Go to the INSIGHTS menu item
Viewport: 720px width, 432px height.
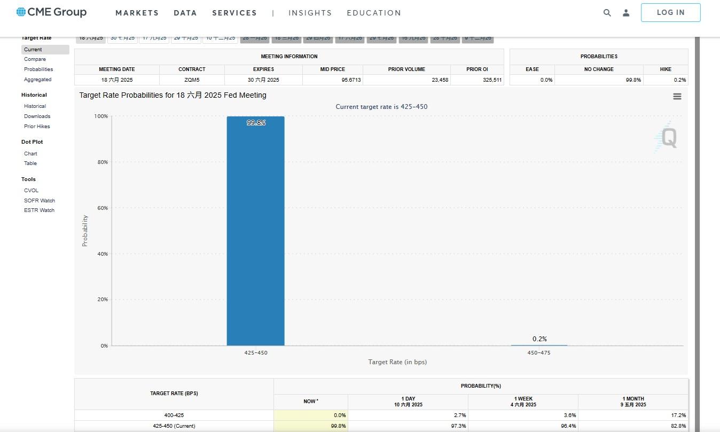pyautogui.click(x=310, y=13)
